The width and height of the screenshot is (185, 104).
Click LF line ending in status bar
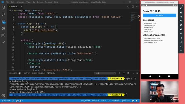pos(109,101)
